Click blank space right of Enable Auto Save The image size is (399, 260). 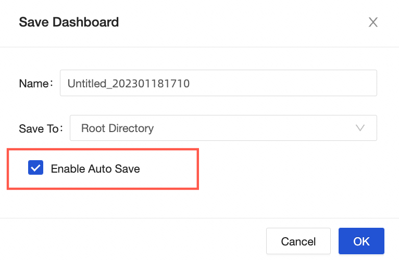292,168
